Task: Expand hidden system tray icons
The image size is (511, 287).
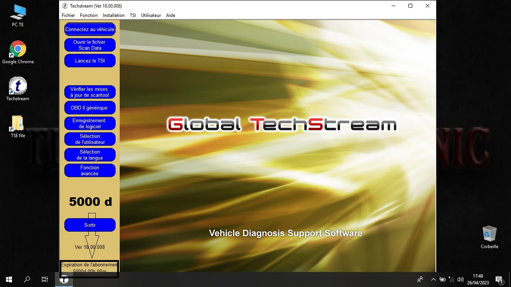Action: click(x=433, y=279)
